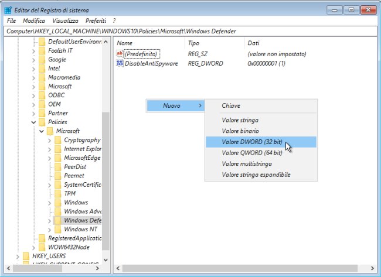Choose Valore DWORD (32 bit) from submenu
The image size is (381, 277).
point(261,142)
